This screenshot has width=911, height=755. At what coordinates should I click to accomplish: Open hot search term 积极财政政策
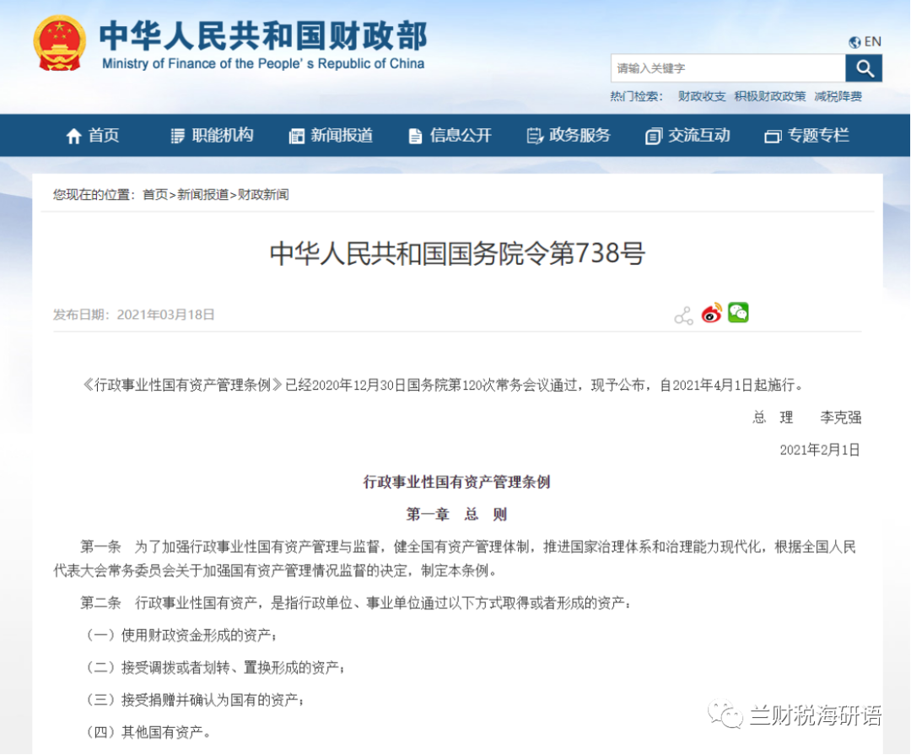click(770, 96)
